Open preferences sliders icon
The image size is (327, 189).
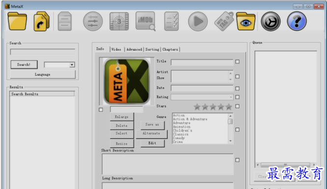point(93,21)
